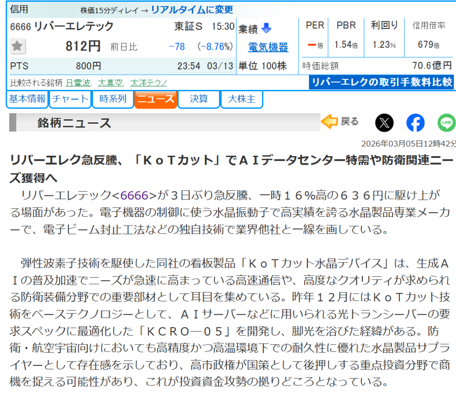Screen dimensions: 456x393
Task: Open the リアルタイムに変更 link
Action: [x=192, y=9]
